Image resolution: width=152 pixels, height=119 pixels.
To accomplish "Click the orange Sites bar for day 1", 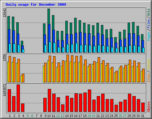I will coord(10,69).
